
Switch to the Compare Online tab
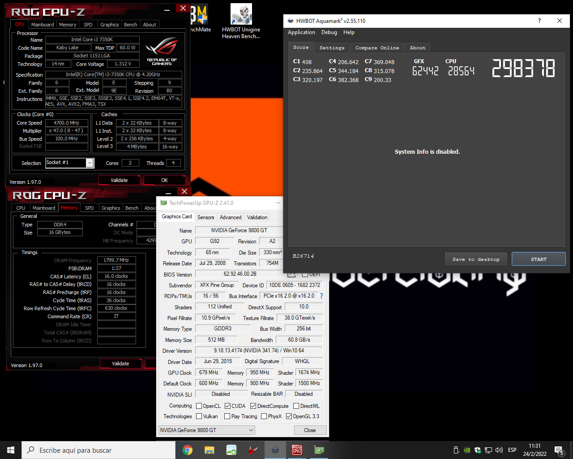tap(377, 48)
